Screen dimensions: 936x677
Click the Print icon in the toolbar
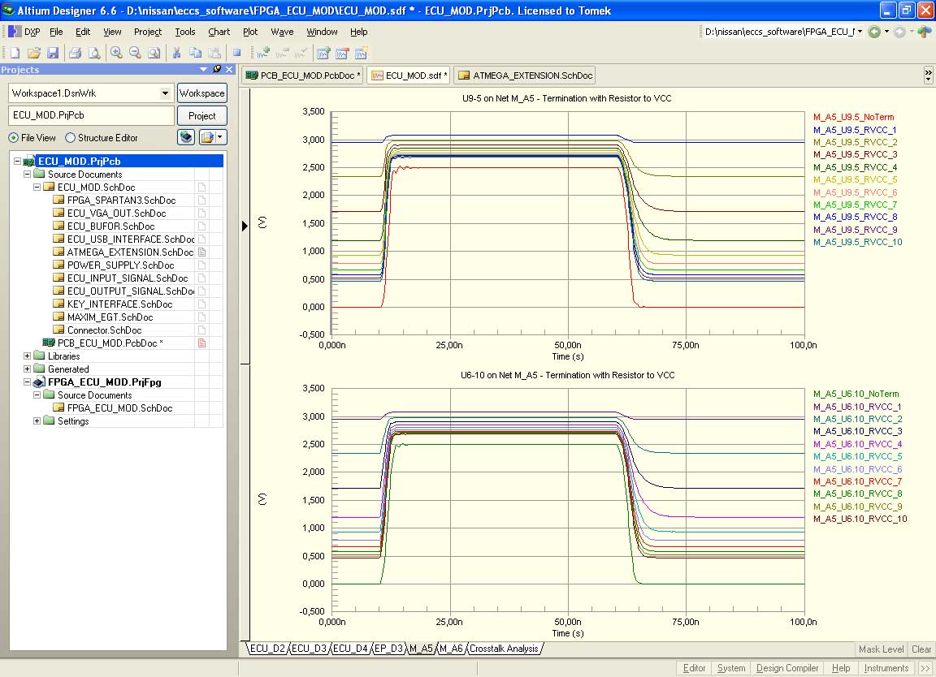coord(75,53)
